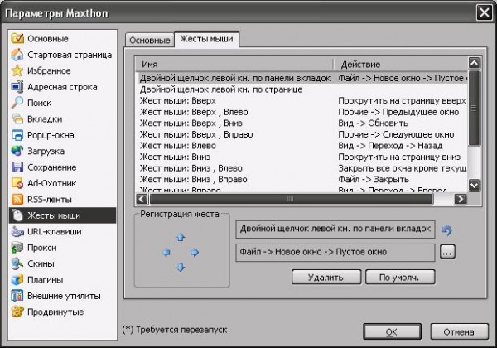Image resolution: width=497 pixels, height=348 pixels.
Task: Select row Жест мыши: Вверх , Вправо
Action: tap(302, 134)
